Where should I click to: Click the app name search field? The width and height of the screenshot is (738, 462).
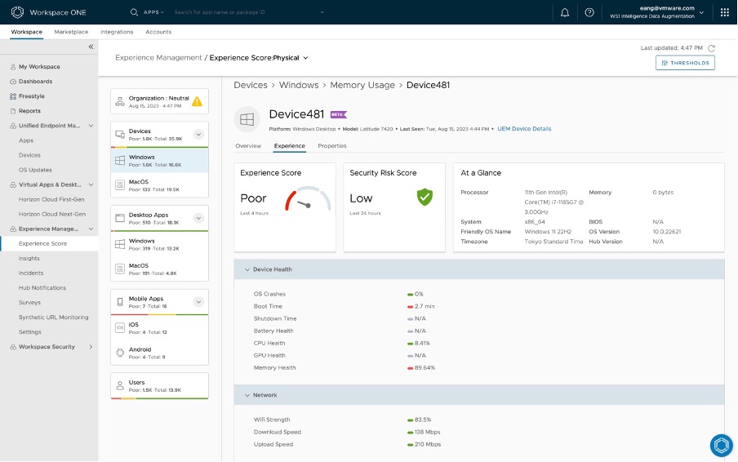pyautogui.click(x=245, y=12)
